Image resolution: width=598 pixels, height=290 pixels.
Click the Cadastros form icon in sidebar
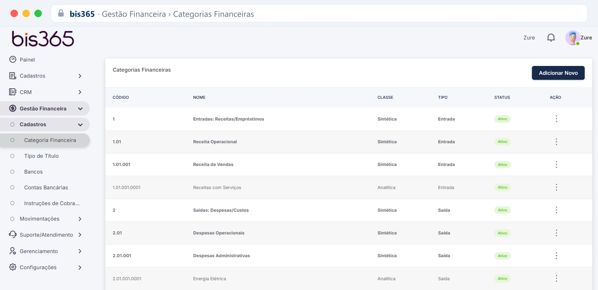tap(13, 76)
